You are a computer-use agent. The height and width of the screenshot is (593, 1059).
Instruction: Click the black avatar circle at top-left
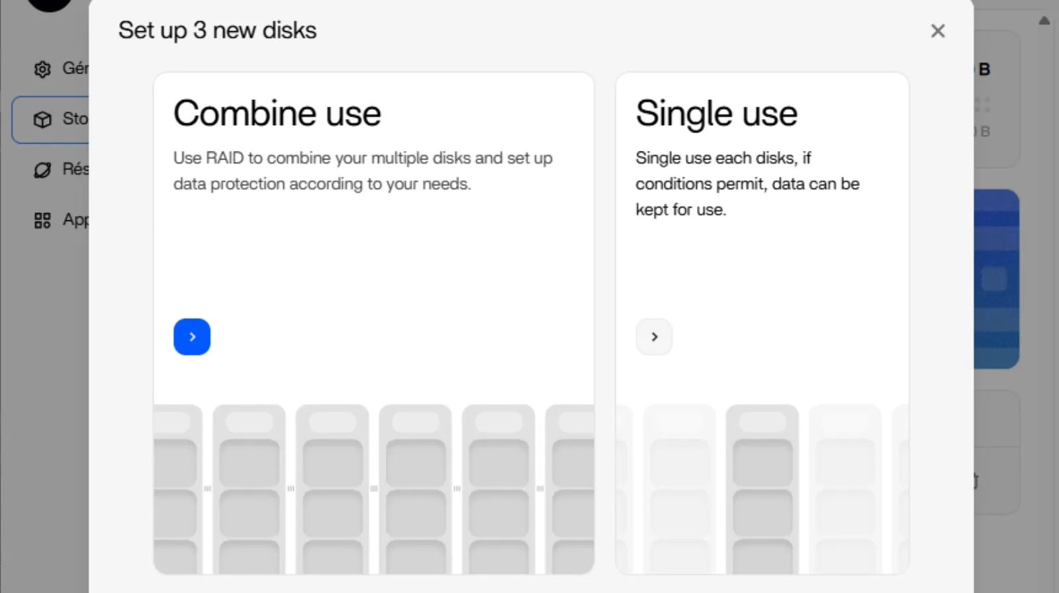(x=50, y=4)
